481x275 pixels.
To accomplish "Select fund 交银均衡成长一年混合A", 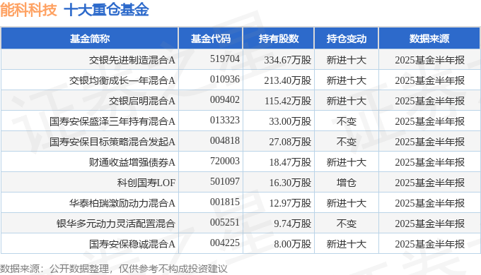I will point(122,80).
